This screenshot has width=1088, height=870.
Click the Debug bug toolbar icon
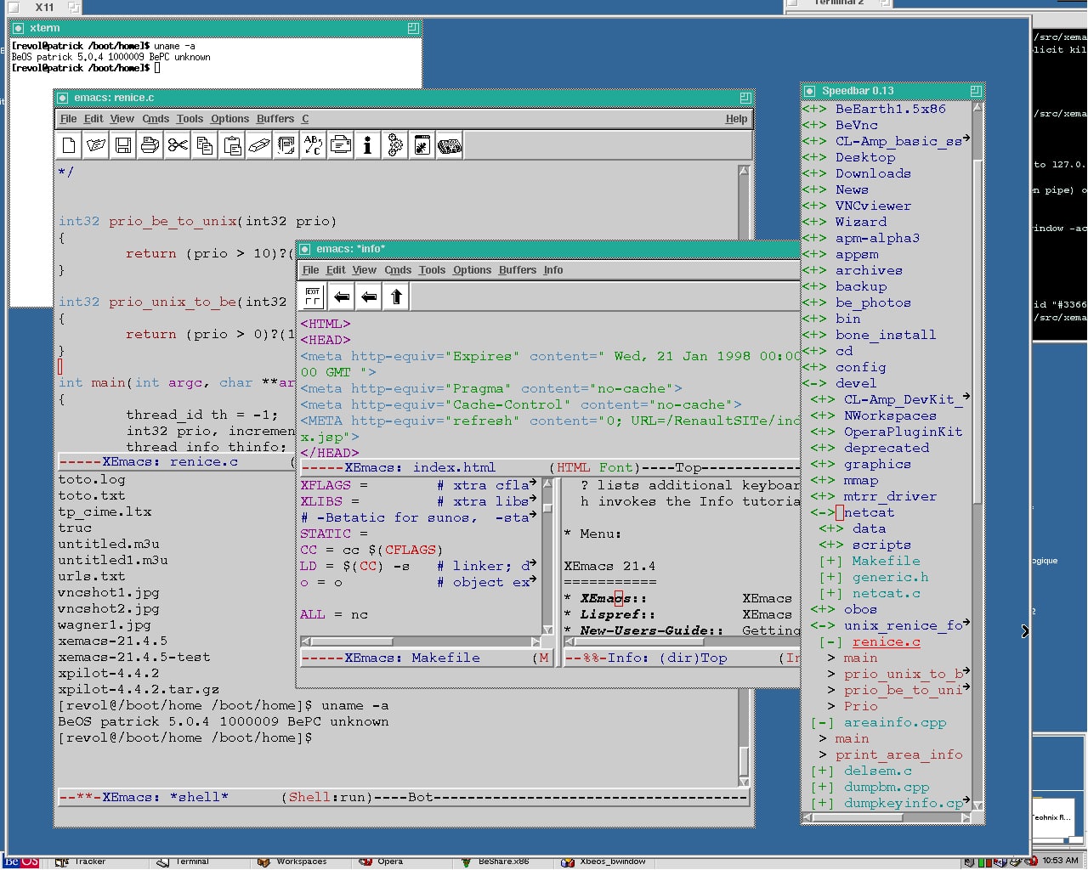(422, 145)
